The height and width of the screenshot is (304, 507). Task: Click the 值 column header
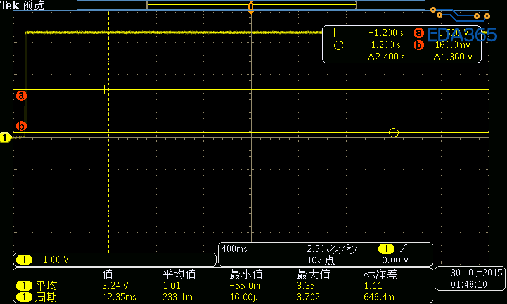point(108,275)
